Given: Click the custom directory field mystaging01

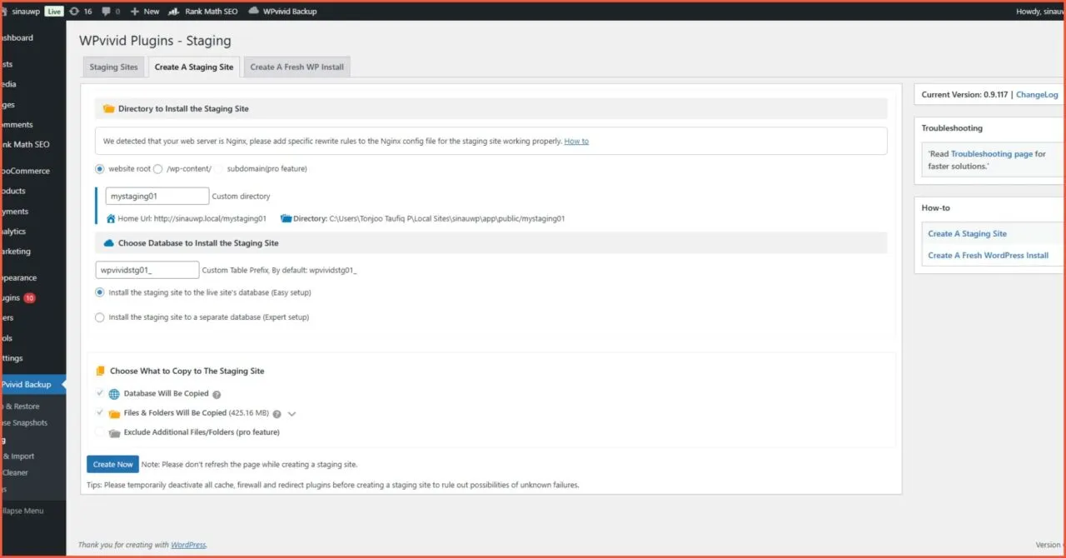Looking at the screenshot, I should [157, 197].
